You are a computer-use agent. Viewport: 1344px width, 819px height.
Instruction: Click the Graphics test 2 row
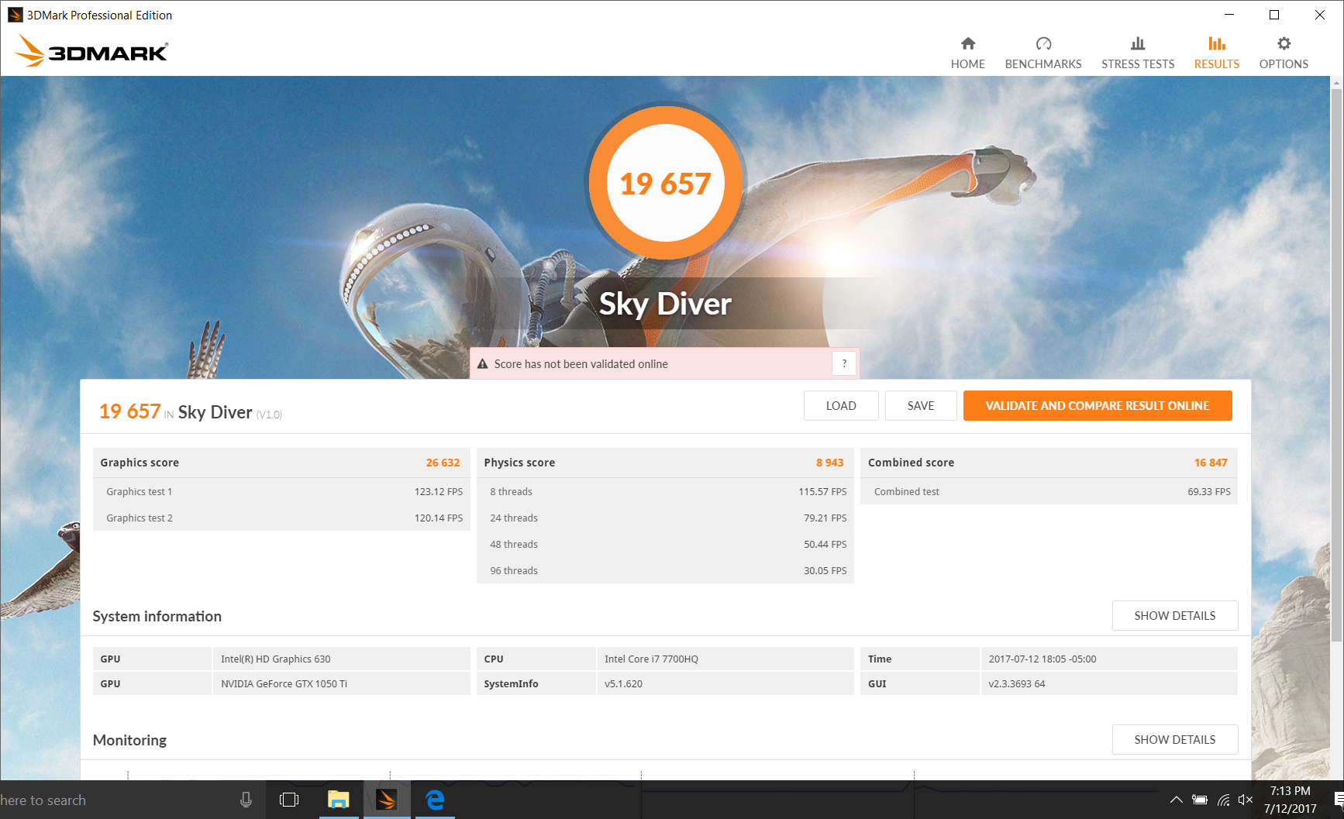(281, 518)
